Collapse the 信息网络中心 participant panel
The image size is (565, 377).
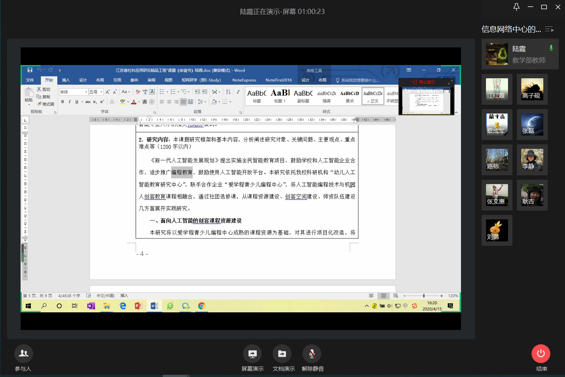pyautogui.click(x=549, y=29)
